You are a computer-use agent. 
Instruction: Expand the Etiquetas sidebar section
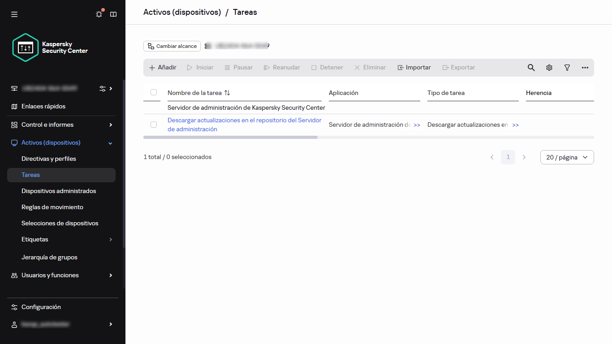[110, 239]
